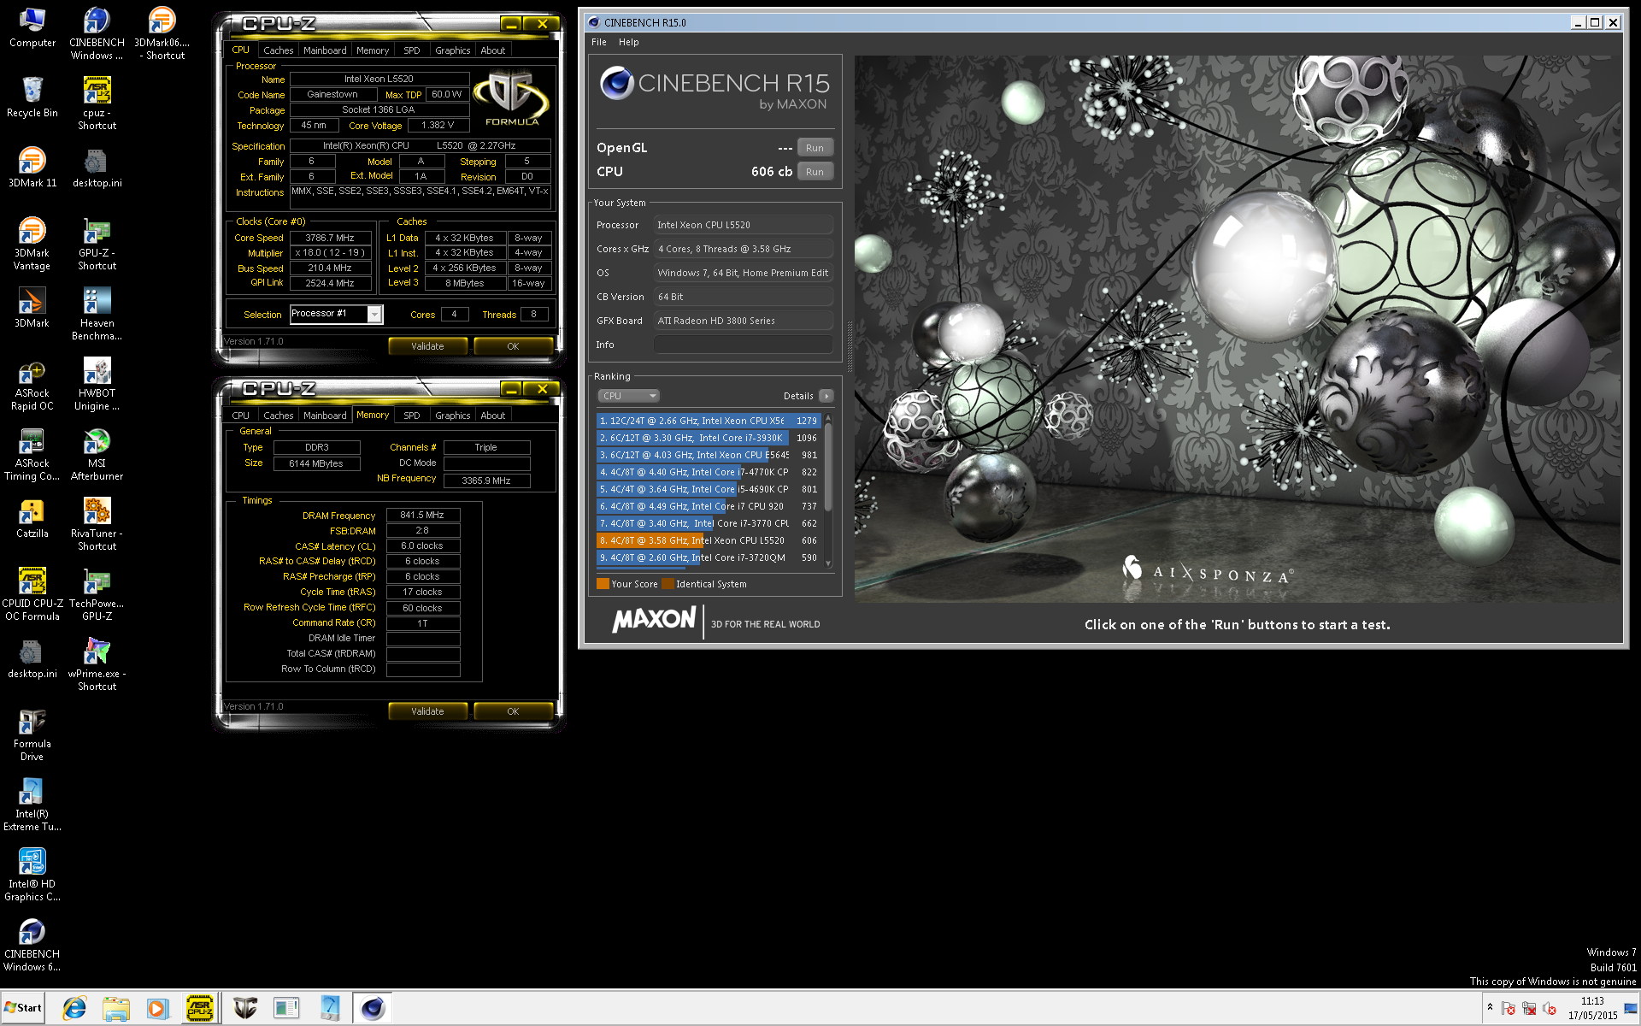Open the Processor #1 selection dropdown
1641x1026 pixels.
click(374, 315)
